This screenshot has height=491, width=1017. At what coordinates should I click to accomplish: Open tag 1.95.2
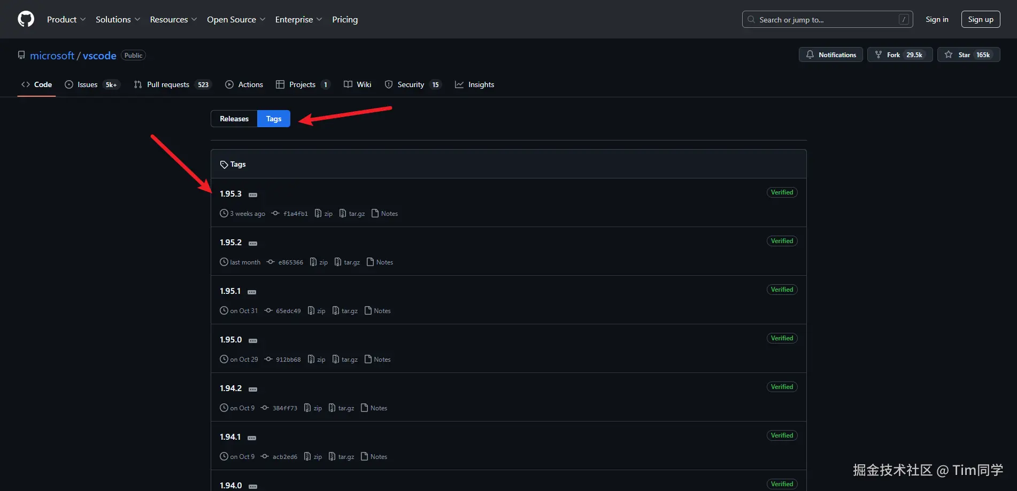tap(230, 243)
